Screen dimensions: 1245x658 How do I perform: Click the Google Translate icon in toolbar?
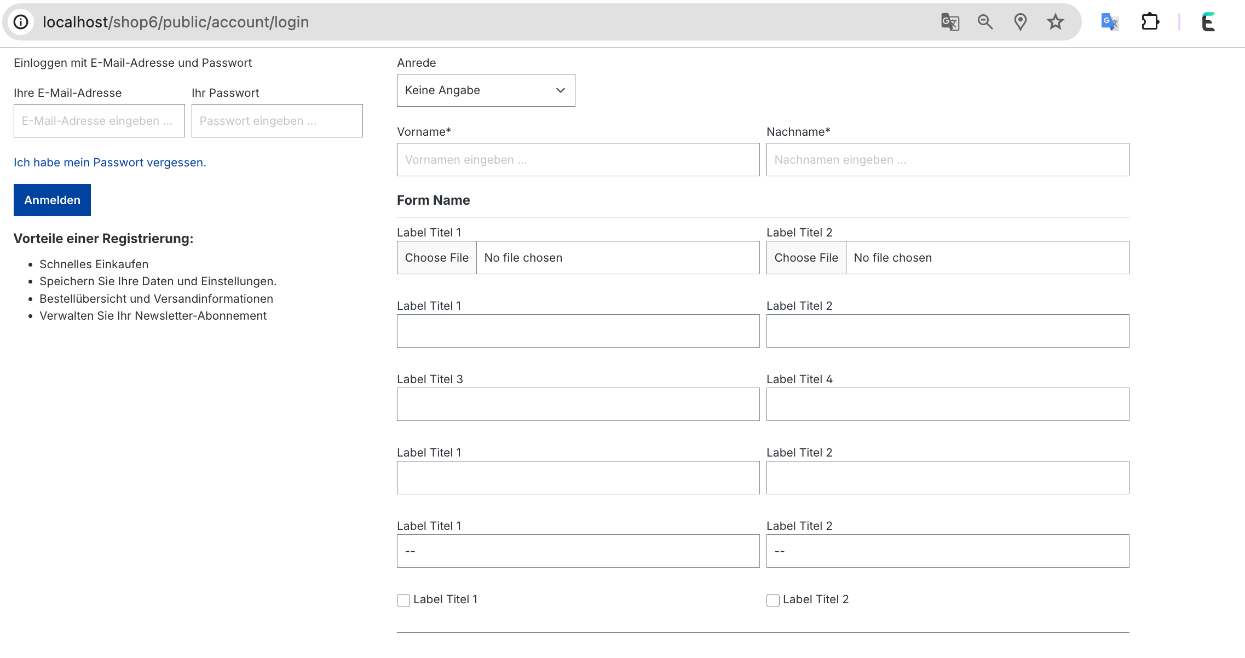[1109, 21]
